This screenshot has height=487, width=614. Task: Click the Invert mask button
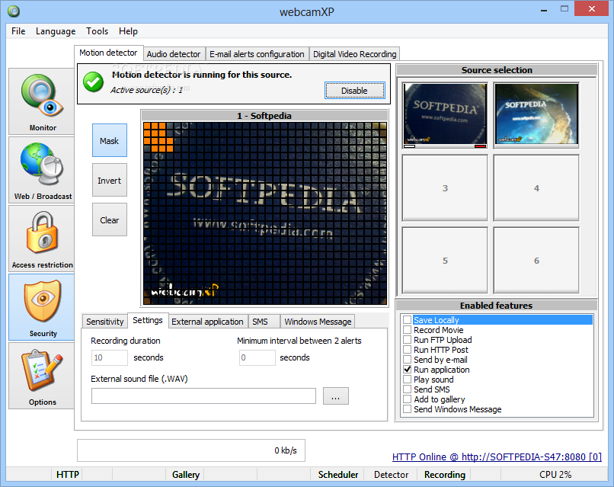(x=109, y=180)
